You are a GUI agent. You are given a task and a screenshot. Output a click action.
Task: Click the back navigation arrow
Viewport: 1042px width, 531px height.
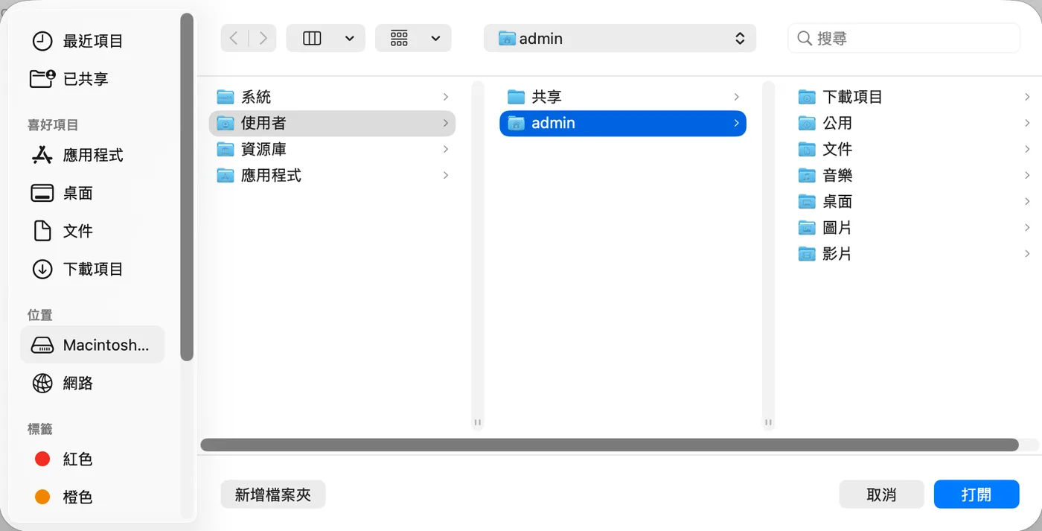234,38
